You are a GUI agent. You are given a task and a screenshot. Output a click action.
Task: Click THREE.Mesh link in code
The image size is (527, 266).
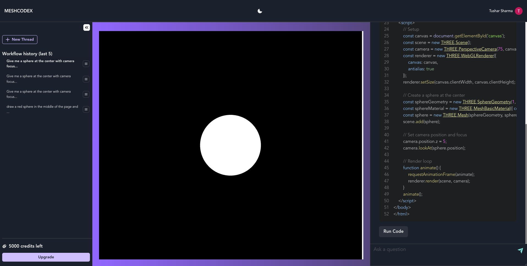(455, 115)
